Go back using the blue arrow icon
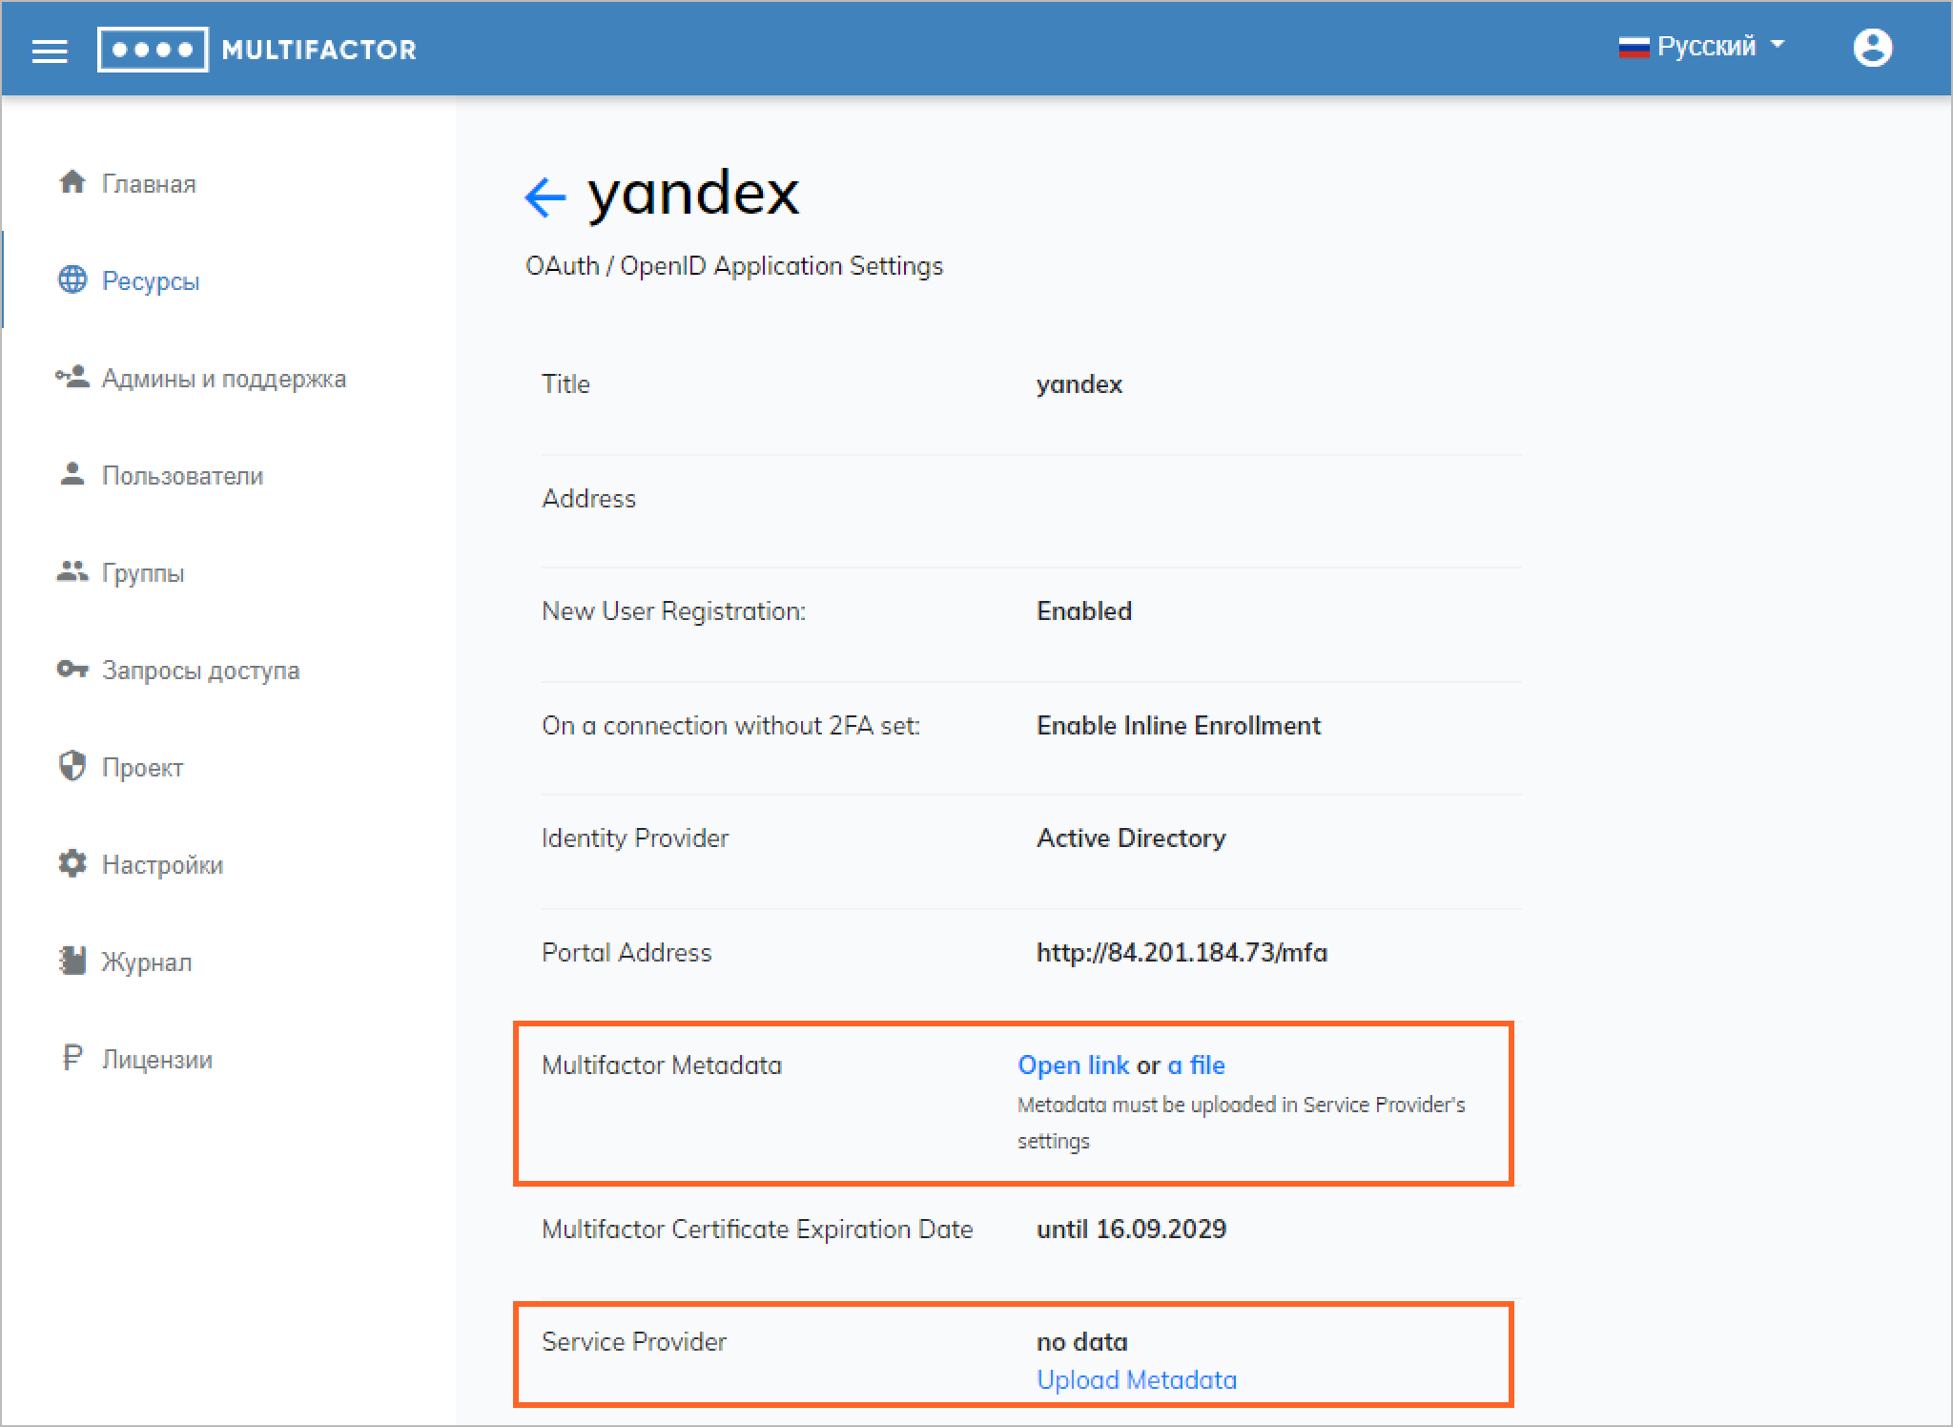1953x1427 pixels. pyautogui.click(x=545, y=197)
